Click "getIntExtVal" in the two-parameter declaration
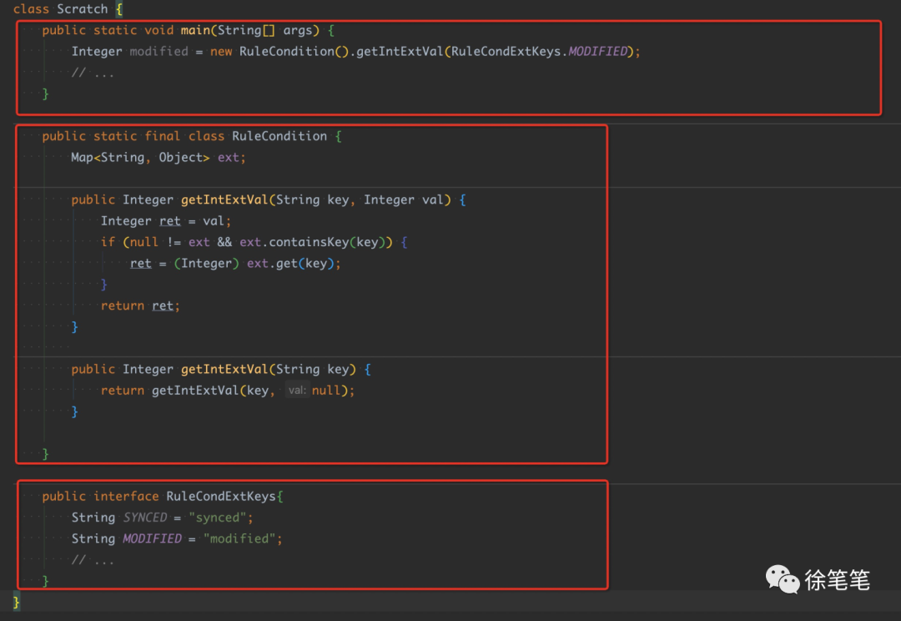 224,200
